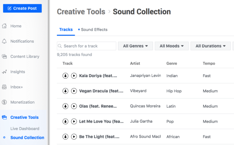Click the Creative Tools sidebar icon
This screenshot has height=145, width=234.
point(4,117)
